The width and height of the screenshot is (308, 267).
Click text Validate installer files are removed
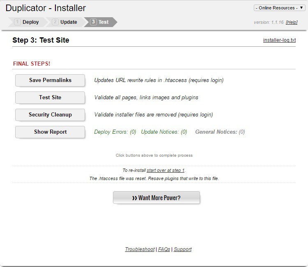point(136,114)
